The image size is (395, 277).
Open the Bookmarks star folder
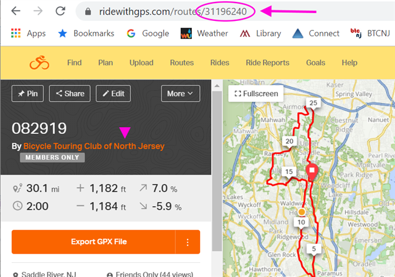pyautogui.click(x=86, y=33)
